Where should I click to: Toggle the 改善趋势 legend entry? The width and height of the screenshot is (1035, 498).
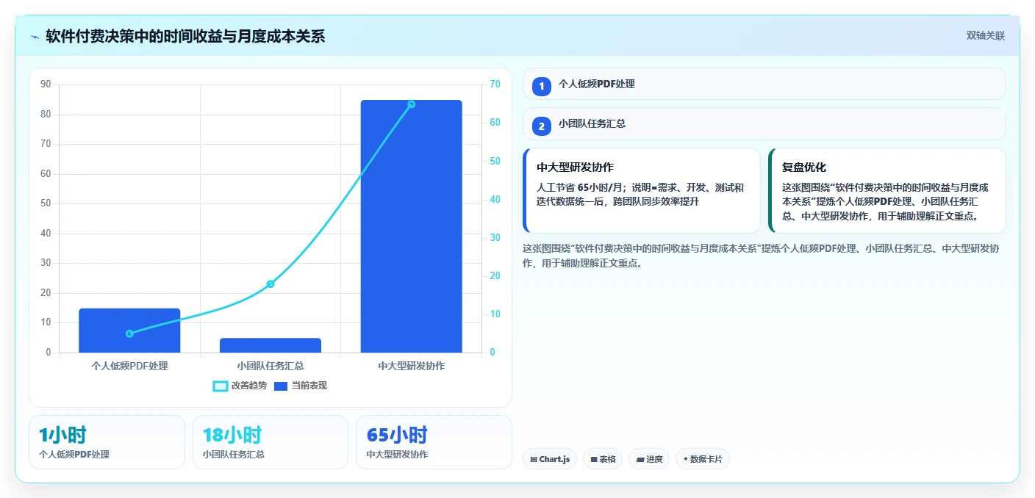[240, 386]
